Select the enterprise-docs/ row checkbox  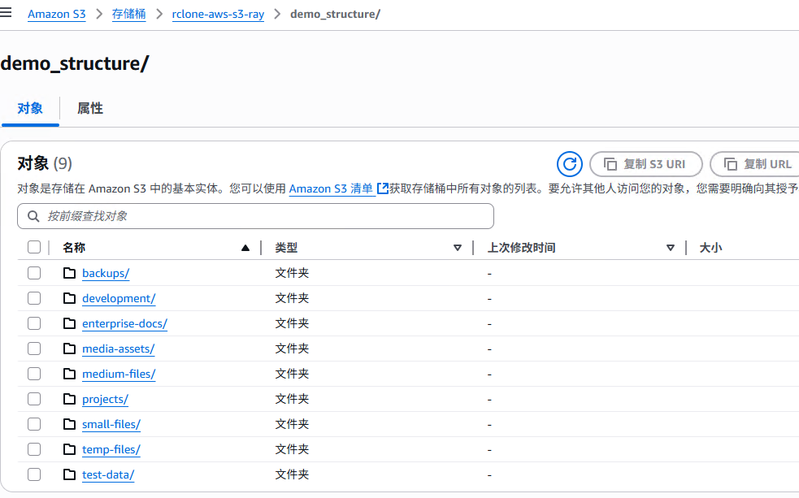tap(34, 323)
